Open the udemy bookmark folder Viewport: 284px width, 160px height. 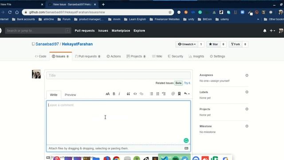(222, 19)
